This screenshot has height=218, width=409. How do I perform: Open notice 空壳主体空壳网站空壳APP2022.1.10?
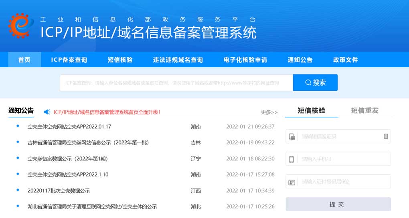pos(68,174)
